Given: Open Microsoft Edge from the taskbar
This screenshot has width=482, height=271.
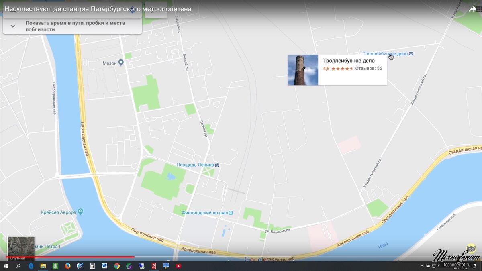Looking at the screenshot, I should point(30,266).
